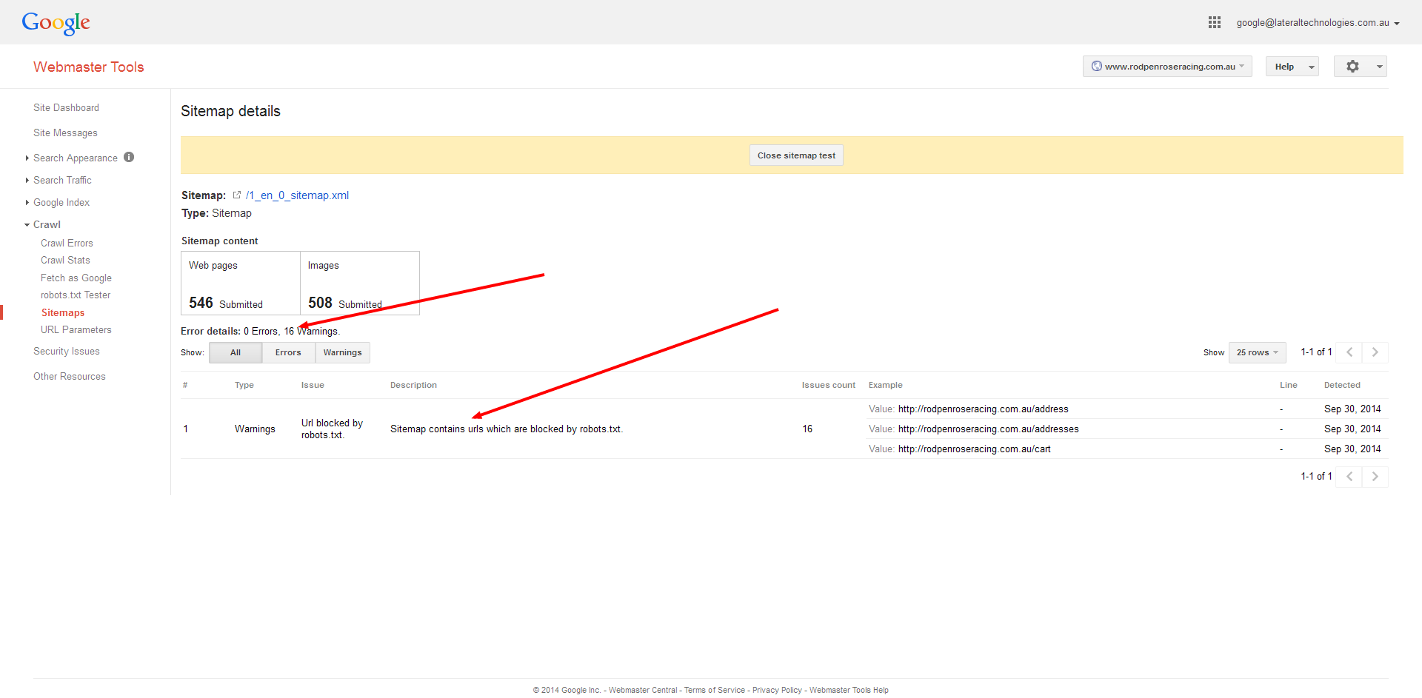Viewport: 1422px width, 698px height.
Task: Open Other Resources in sidebar
Action: point(70,376)
